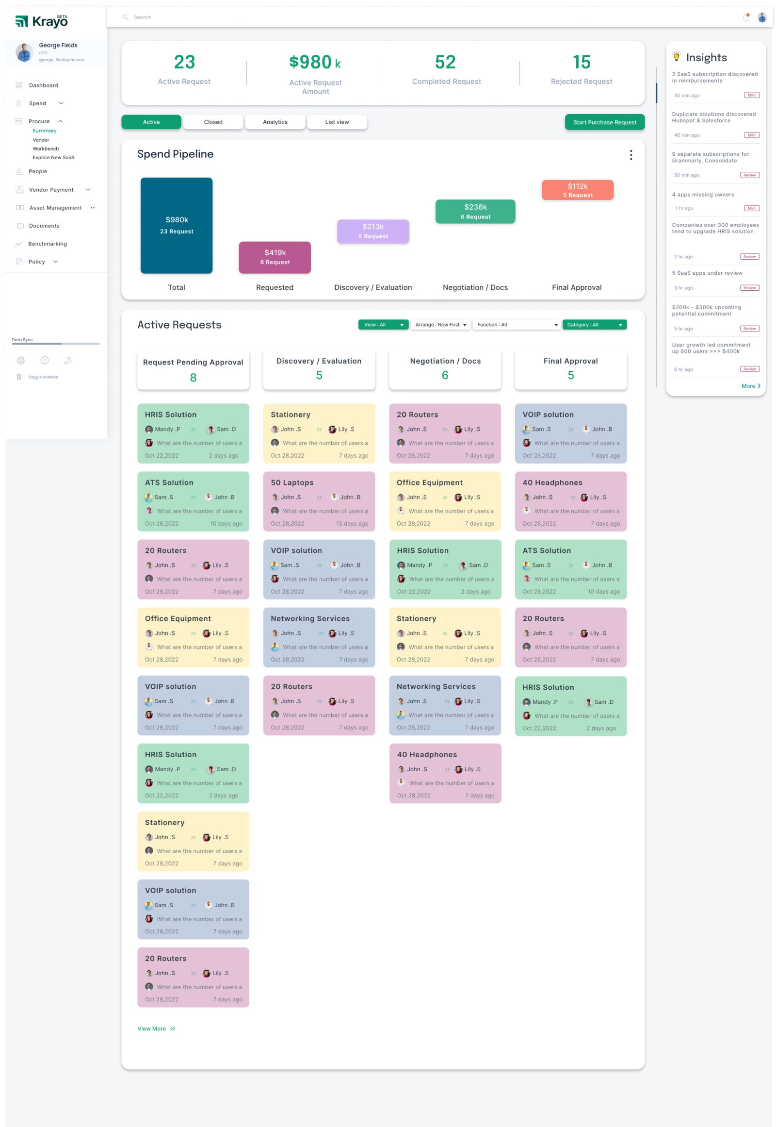776x1127 pixels.
Task: Open the People sidebar icon
Action: pyautogui.click(x=19, y=171)
